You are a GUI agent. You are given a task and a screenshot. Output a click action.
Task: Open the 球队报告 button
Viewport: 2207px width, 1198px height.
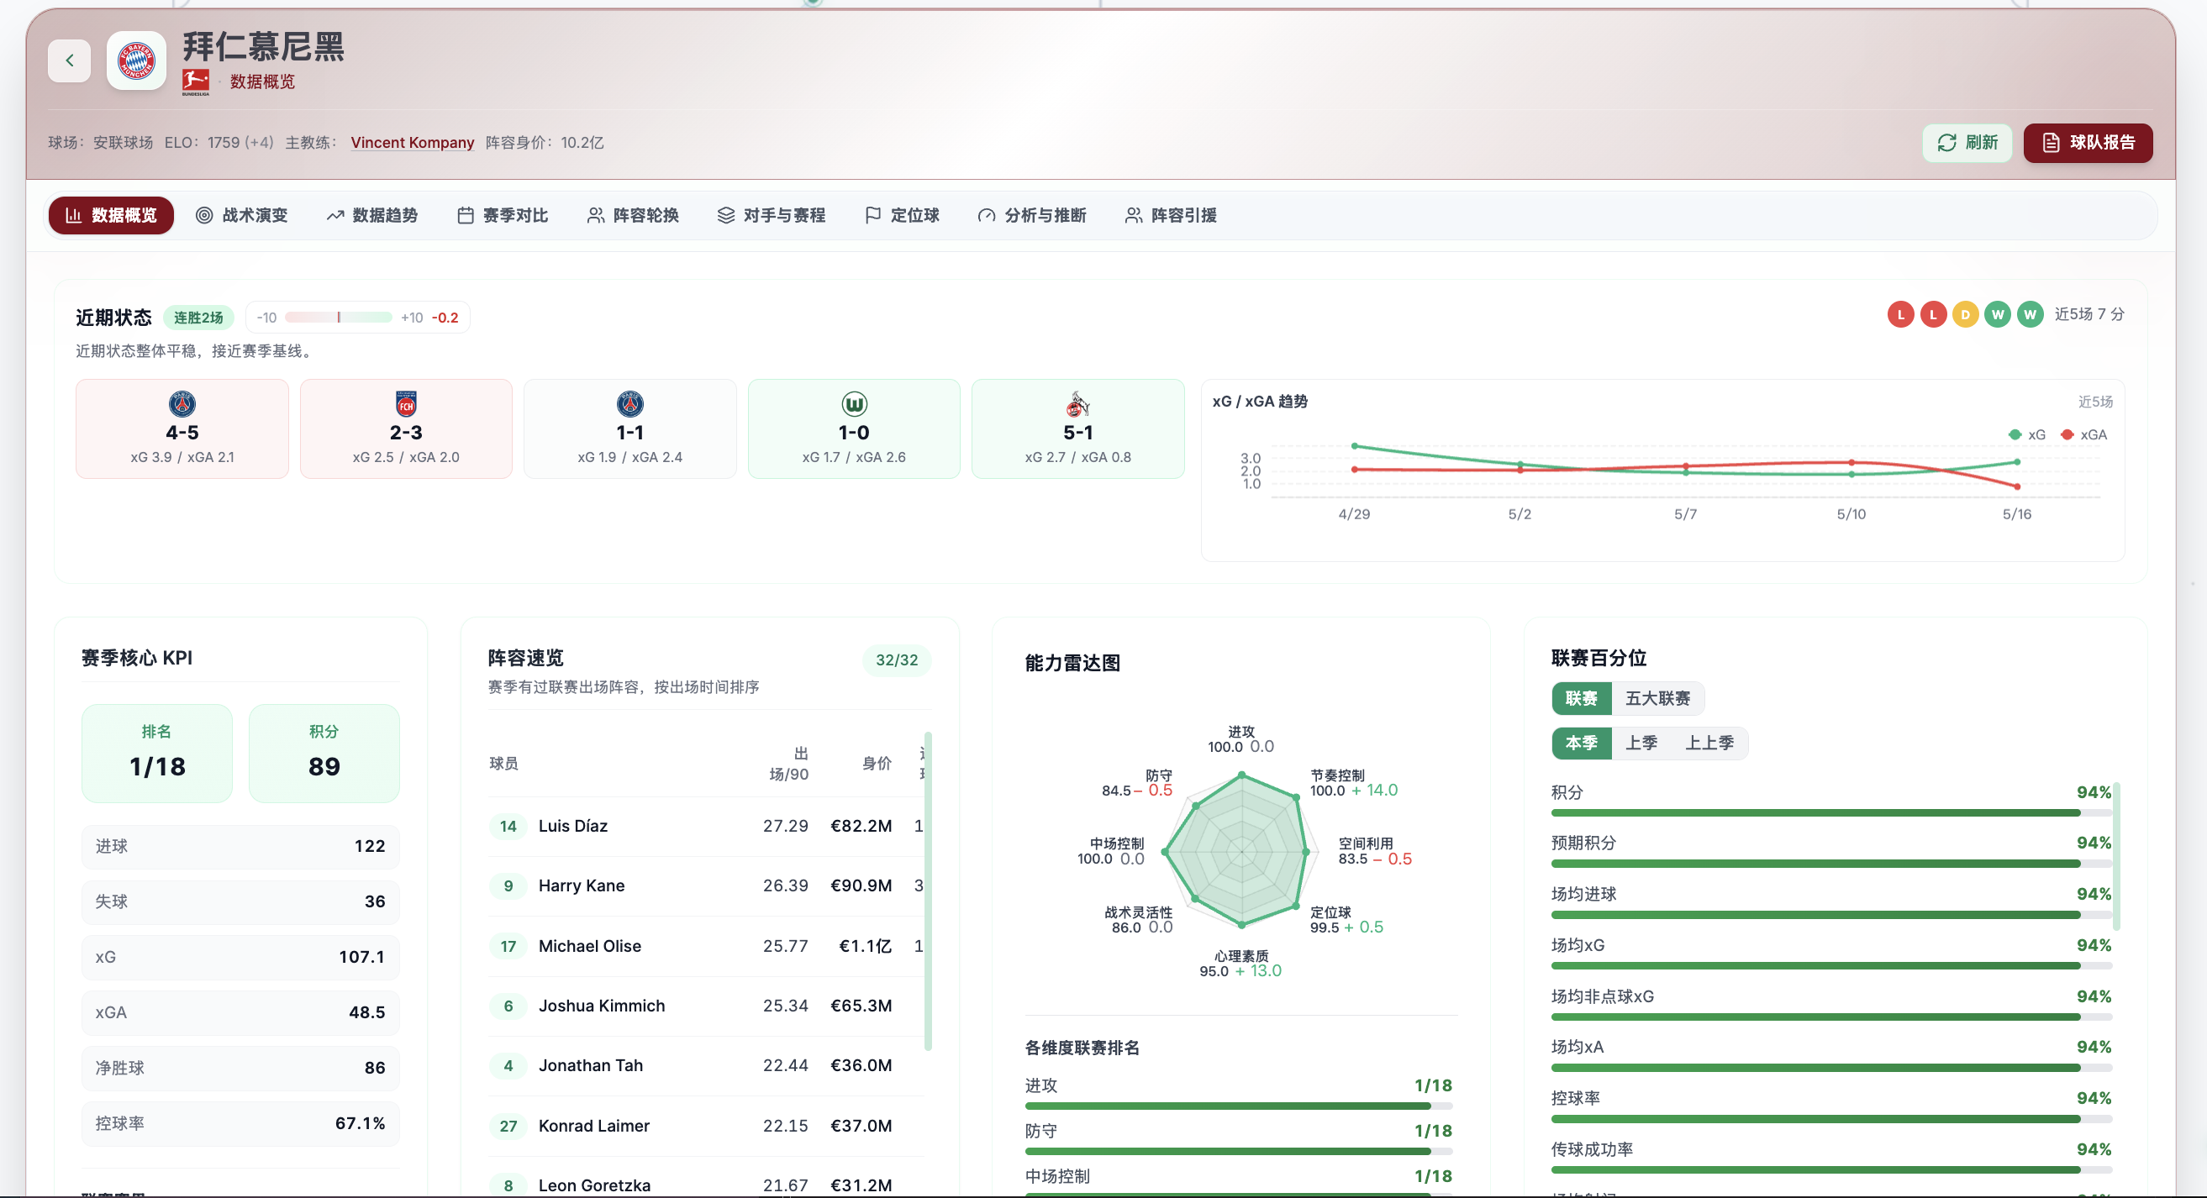coord(2088,143)
